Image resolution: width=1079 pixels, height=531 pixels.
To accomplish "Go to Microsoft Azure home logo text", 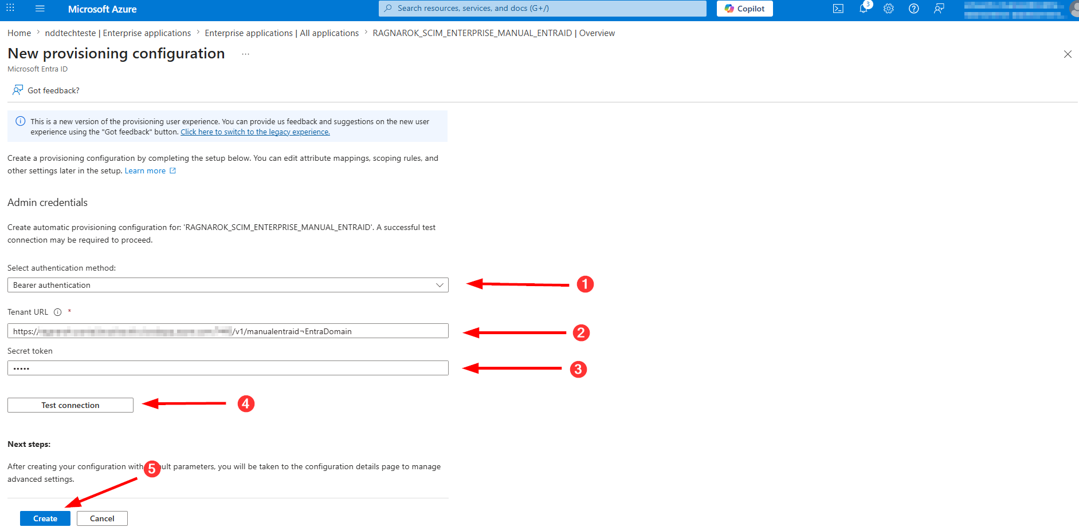I will (x=103, y=9).
